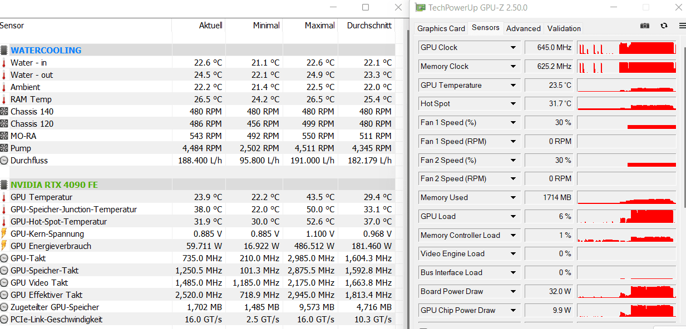Click the NVIDIA RTX 4090 FE chip icon

[x=4, y=185]
